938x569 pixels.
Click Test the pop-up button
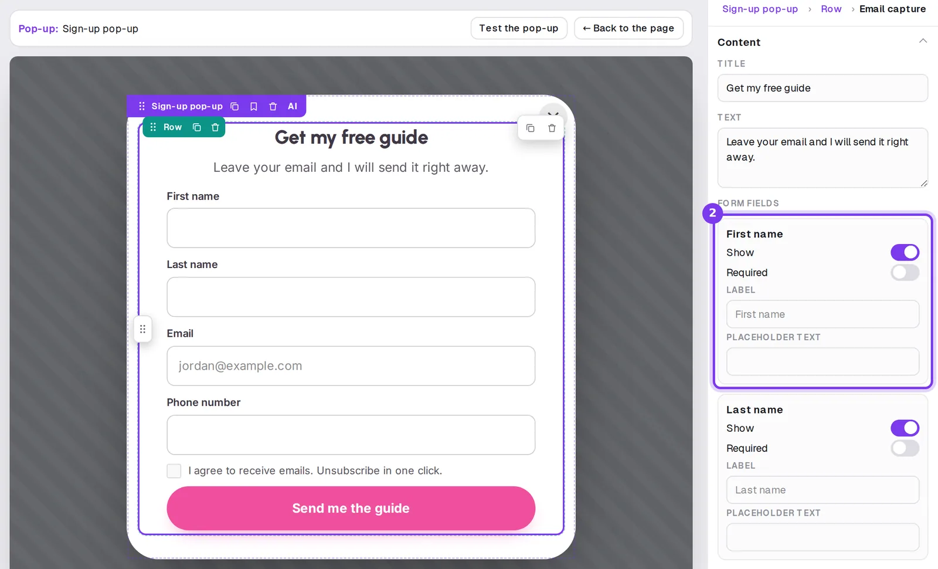[519, 28]
